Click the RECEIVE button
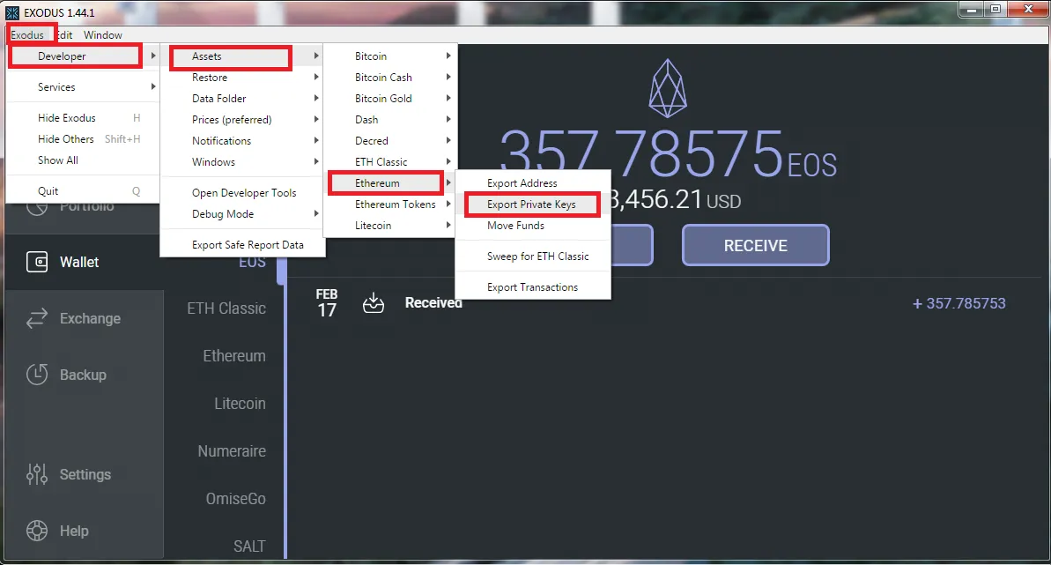 (755, 246)
